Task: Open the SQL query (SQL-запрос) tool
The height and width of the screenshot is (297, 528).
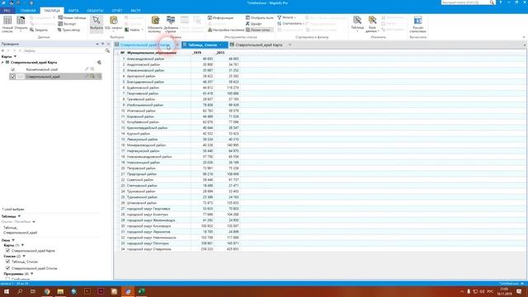Action: tap(114, 23)
